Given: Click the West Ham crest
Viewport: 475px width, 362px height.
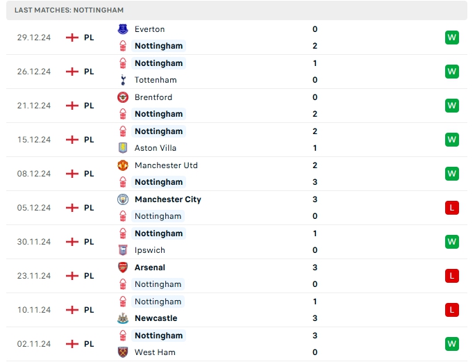Looking at the screenshot, I should coord(123,352).
